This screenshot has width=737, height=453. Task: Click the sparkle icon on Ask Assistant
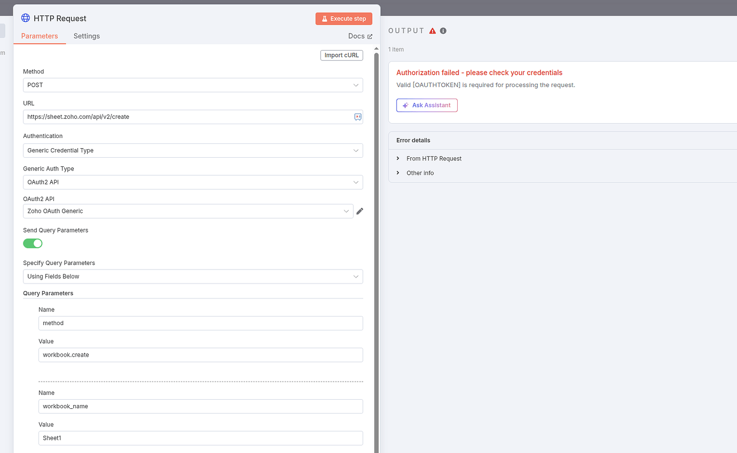[404, 105]
